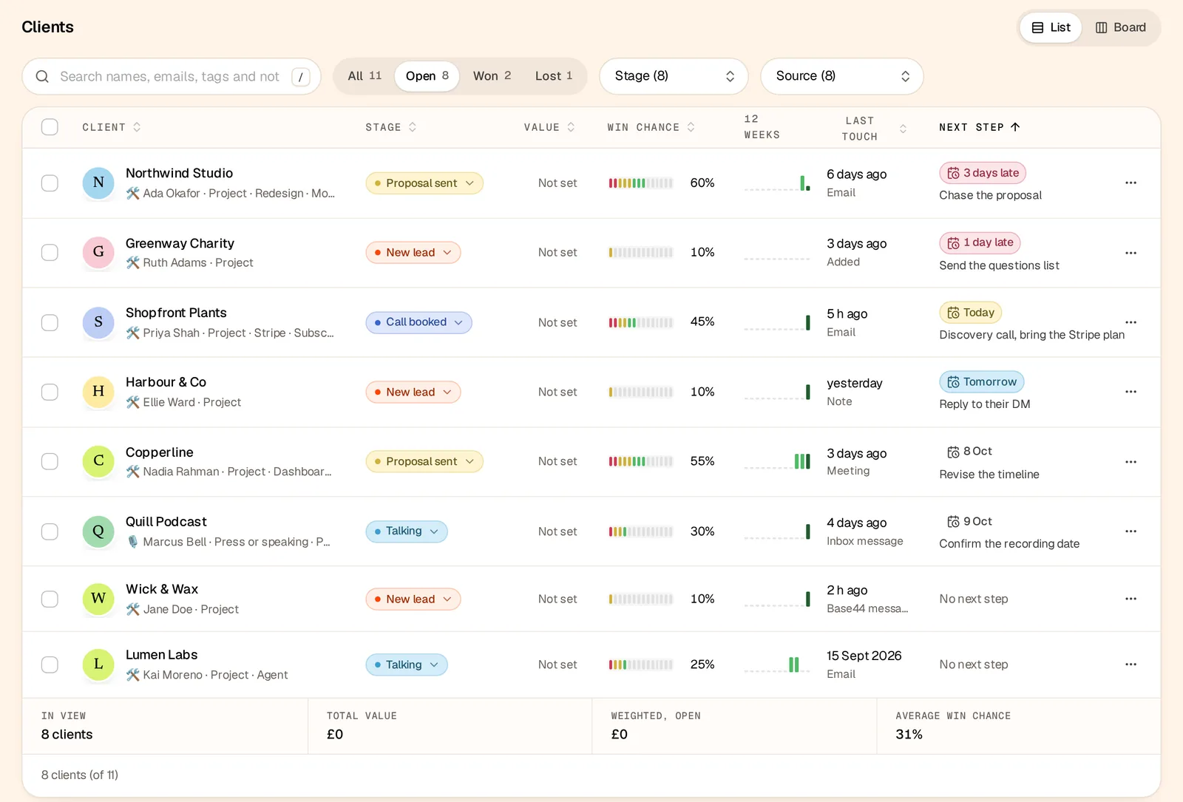
Task: Select the Quill Podcast row checkbox
Action: tap(50, 531)
